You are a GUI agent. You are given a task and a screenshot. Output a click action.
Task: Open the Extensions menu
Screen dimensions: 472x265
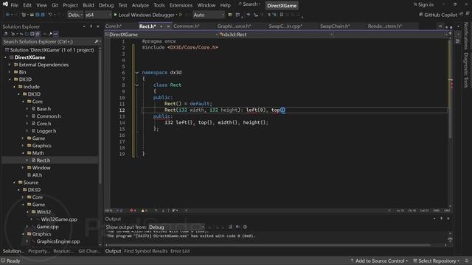[x=181, y=5]
